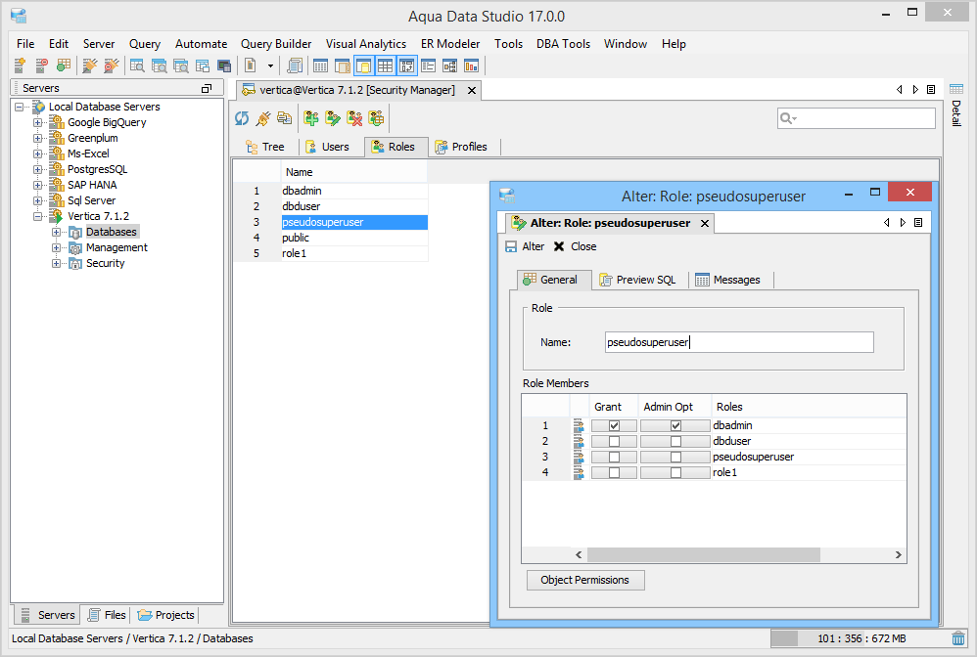Click the Register Server icon with yellow plus

(x=20, y=66)
